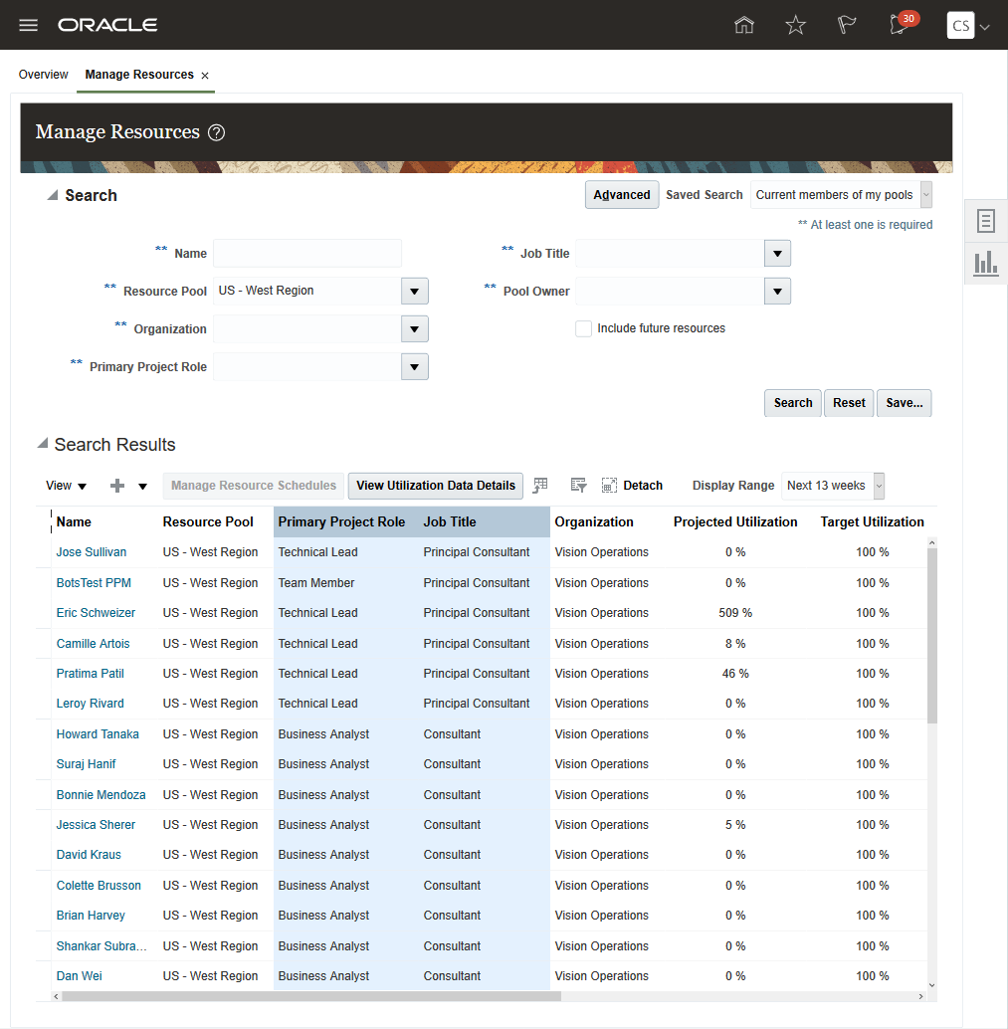Screen dimensions: 1008x1029
Task: Click the Save... button
Action: point(904,403)
